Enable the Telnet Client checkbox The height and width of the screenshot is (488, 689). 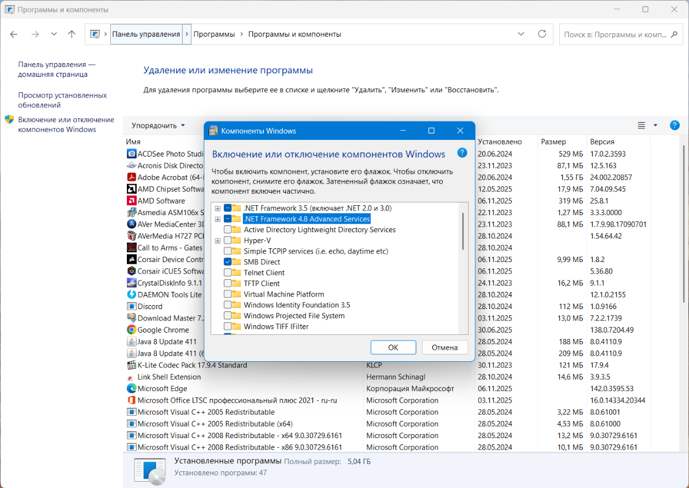(228, 273)
